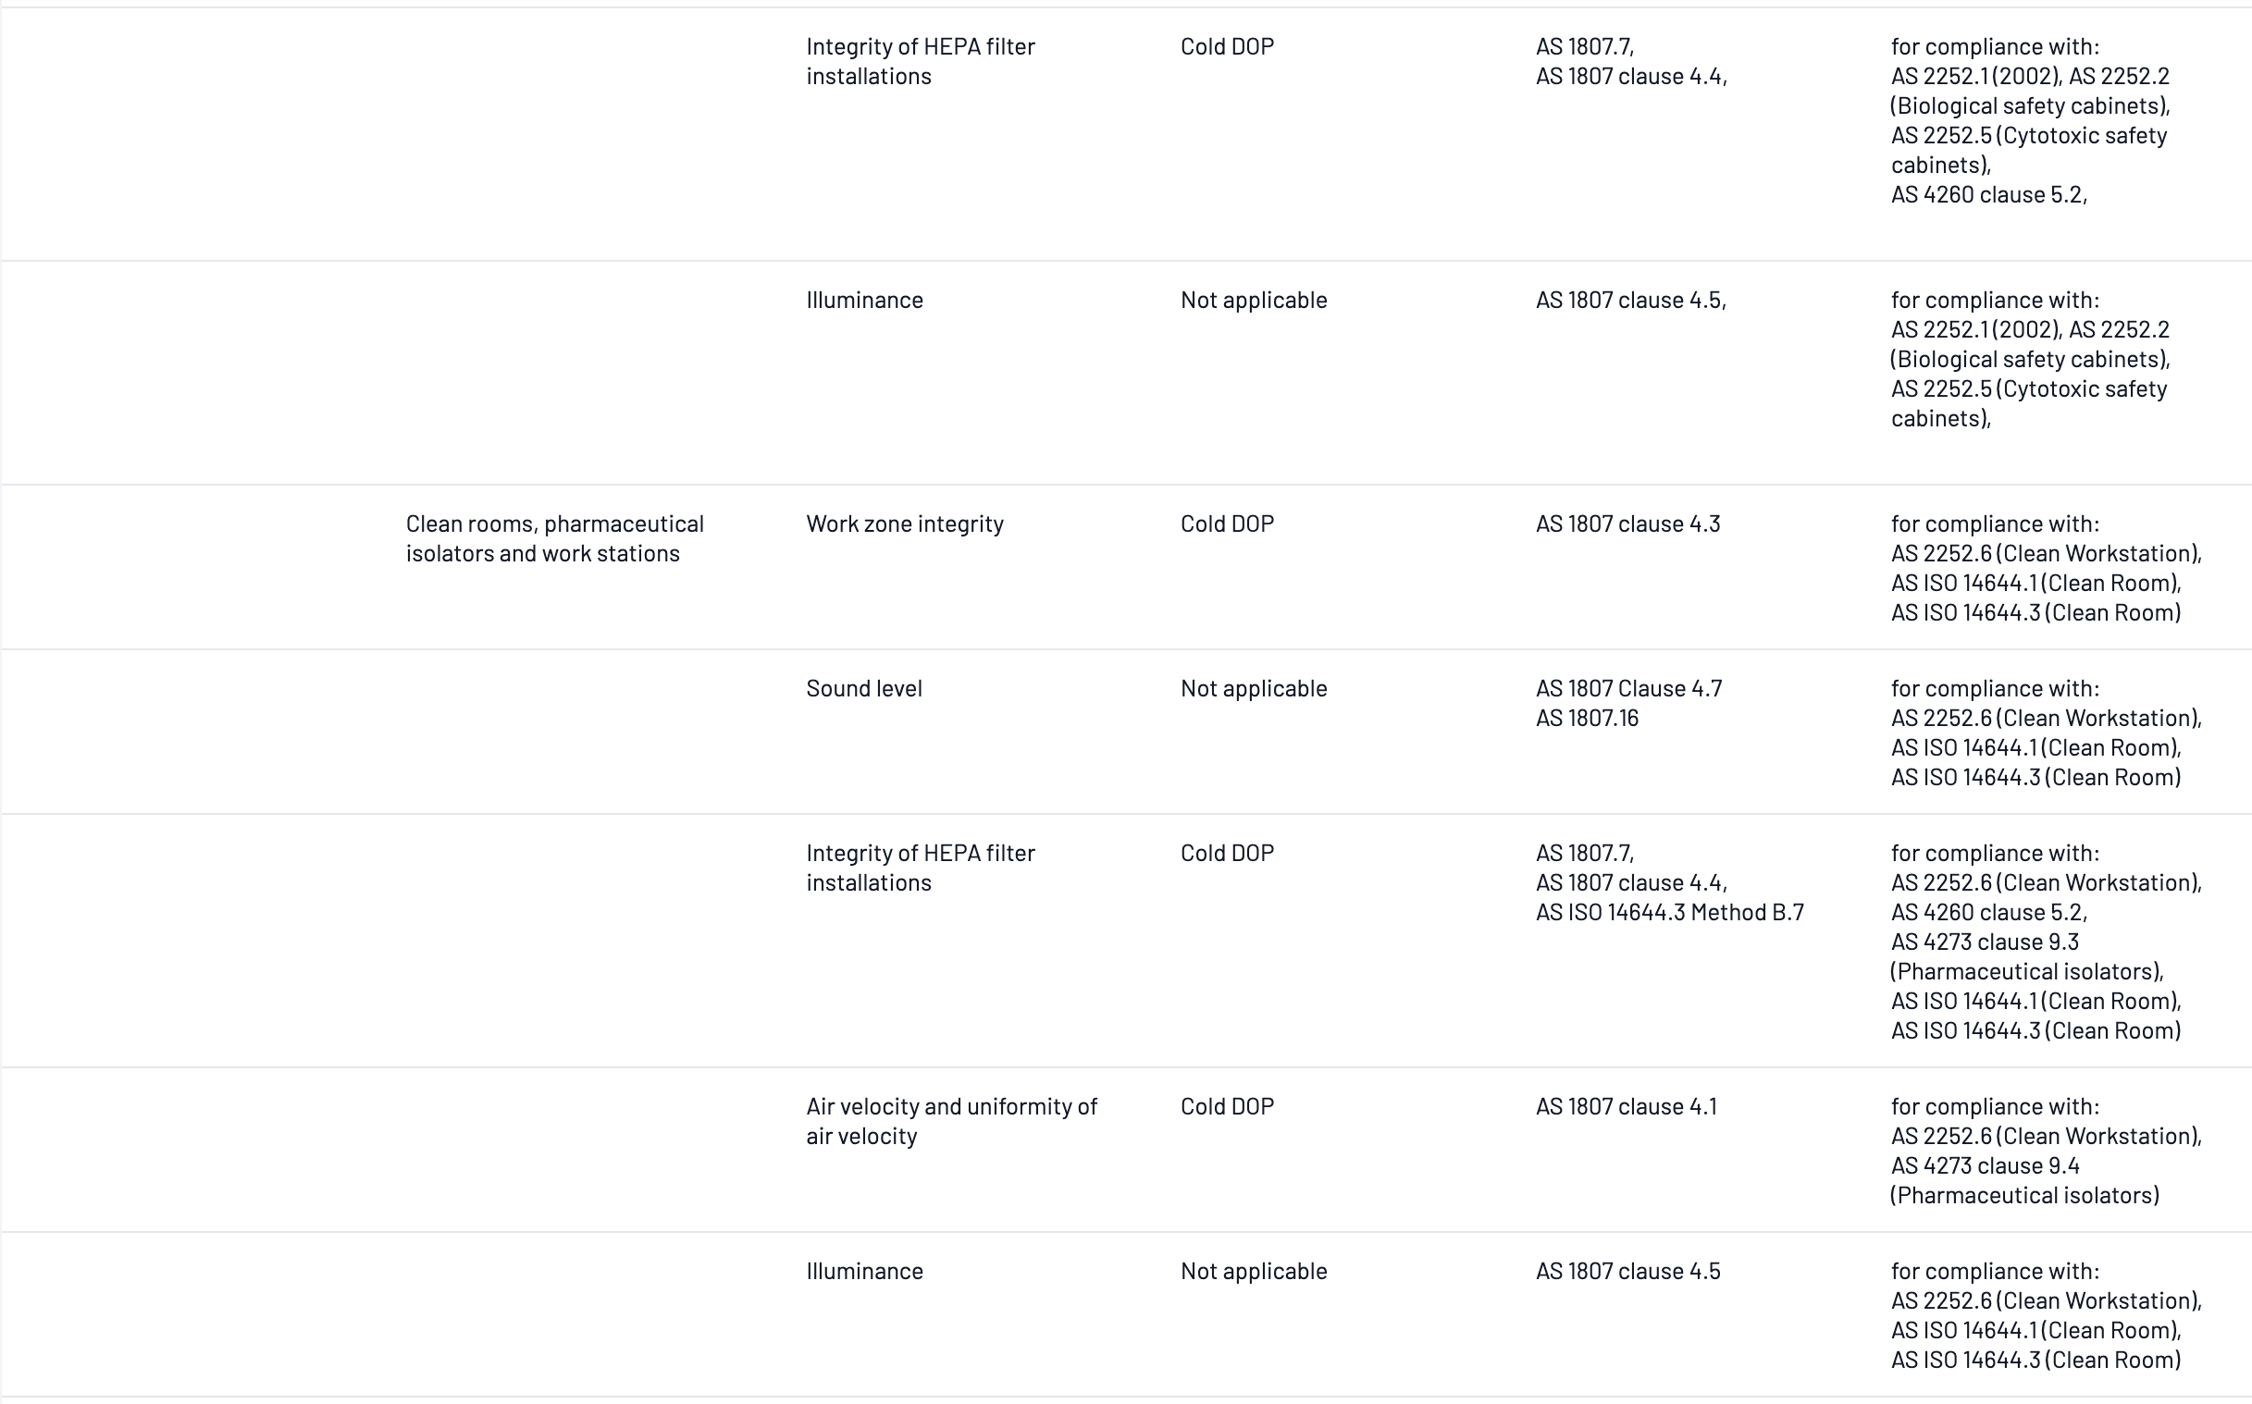This screenshot has width=2252, height=1404.
Task: Click "AS 1807.16" row's "AS 2252.6 (Clean Workstation)" text
Action: (x=2046, y=718)
